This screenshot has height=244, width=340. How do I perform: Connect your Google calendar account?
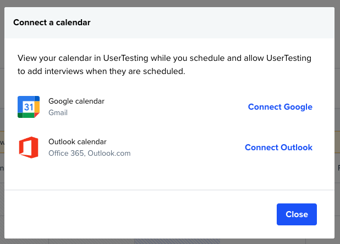[x=280, y=107]
